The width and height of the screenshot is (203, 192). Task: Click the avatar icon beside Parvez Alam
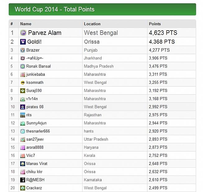tap(23, 33)
